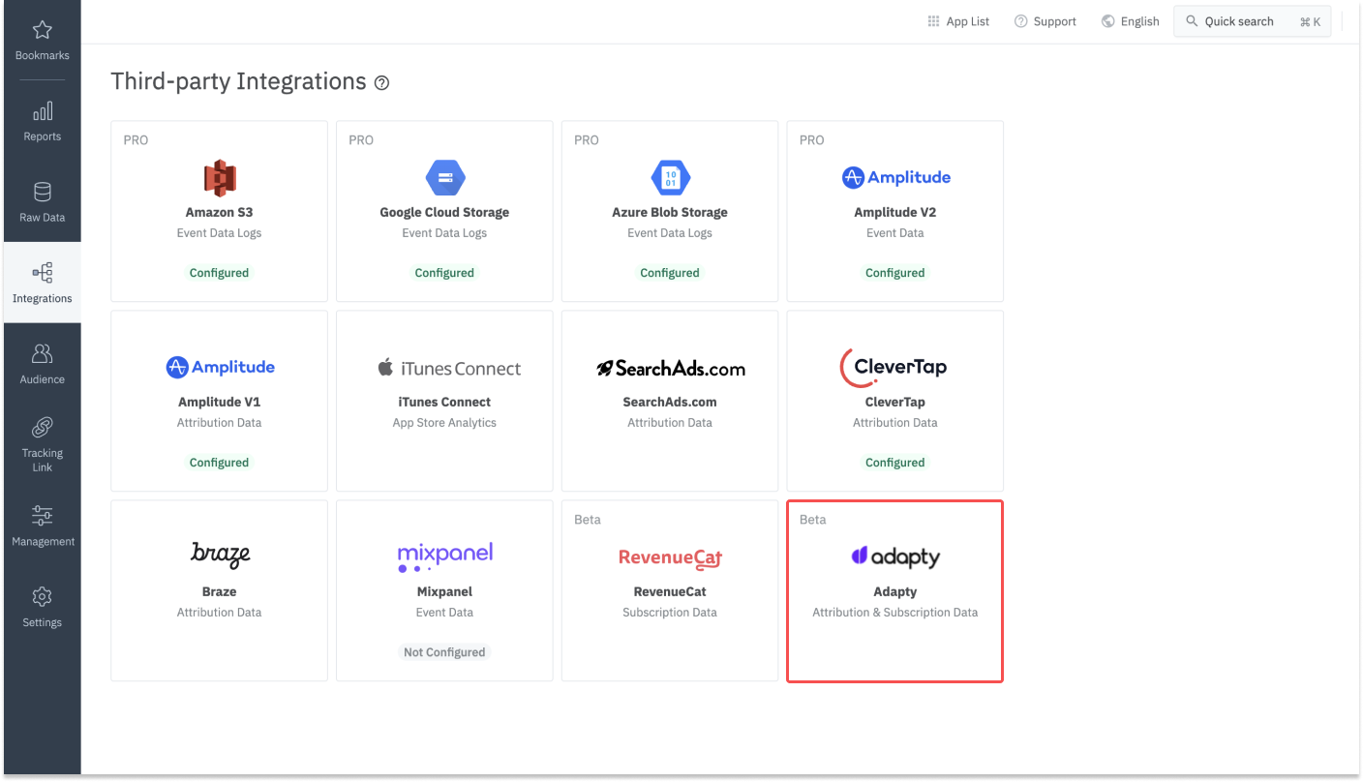Open the Reports bar chart icon
The image size is (1363, 782).
point(43,110)
